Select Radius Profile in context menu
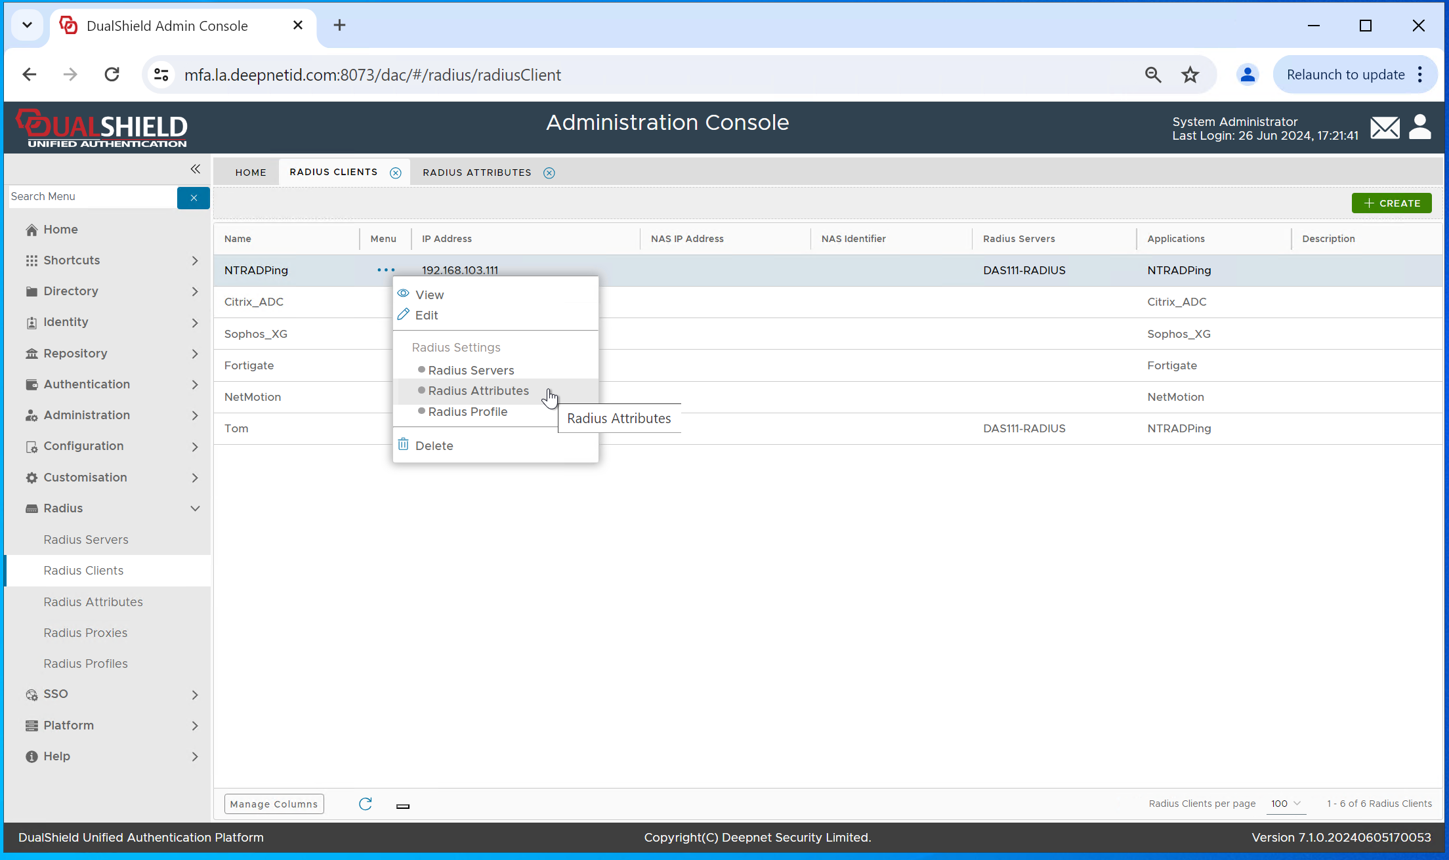 coord(467,412)
